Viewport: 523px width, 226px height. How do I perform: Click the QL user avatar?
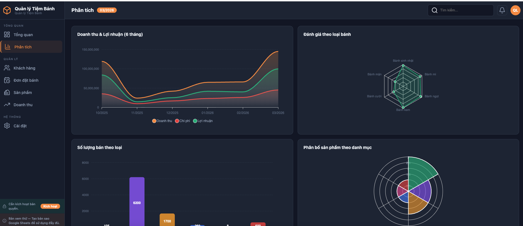515,10
